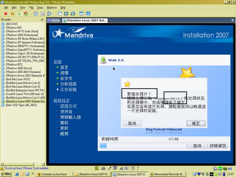Click the volume speaker tray icon
This screenshot has height=177, width=236.
tap(230, 168)
